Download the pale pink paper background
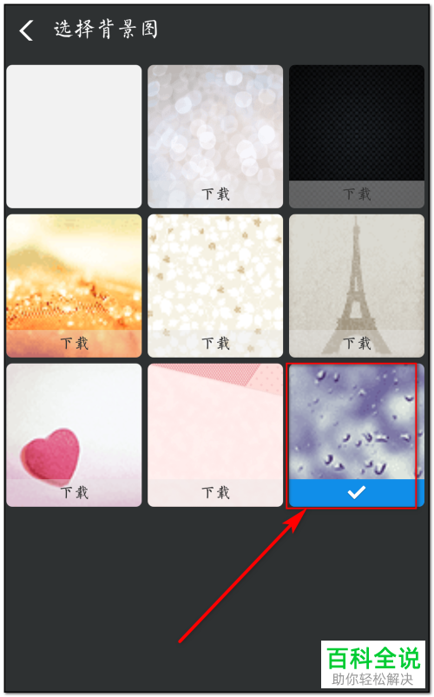This screenshot has height=697, width=434. click(x=215, y=493)
